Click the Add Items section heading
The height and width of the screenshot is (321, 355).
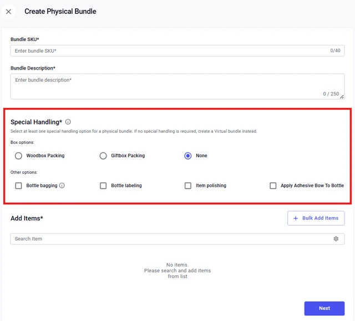pyautogui.click(x=27, y=218)
